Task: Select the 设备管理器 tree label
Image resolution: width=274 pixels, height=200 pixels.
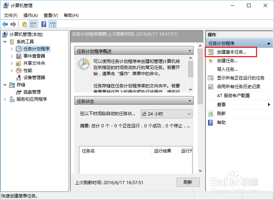Action: coord(34,78)
